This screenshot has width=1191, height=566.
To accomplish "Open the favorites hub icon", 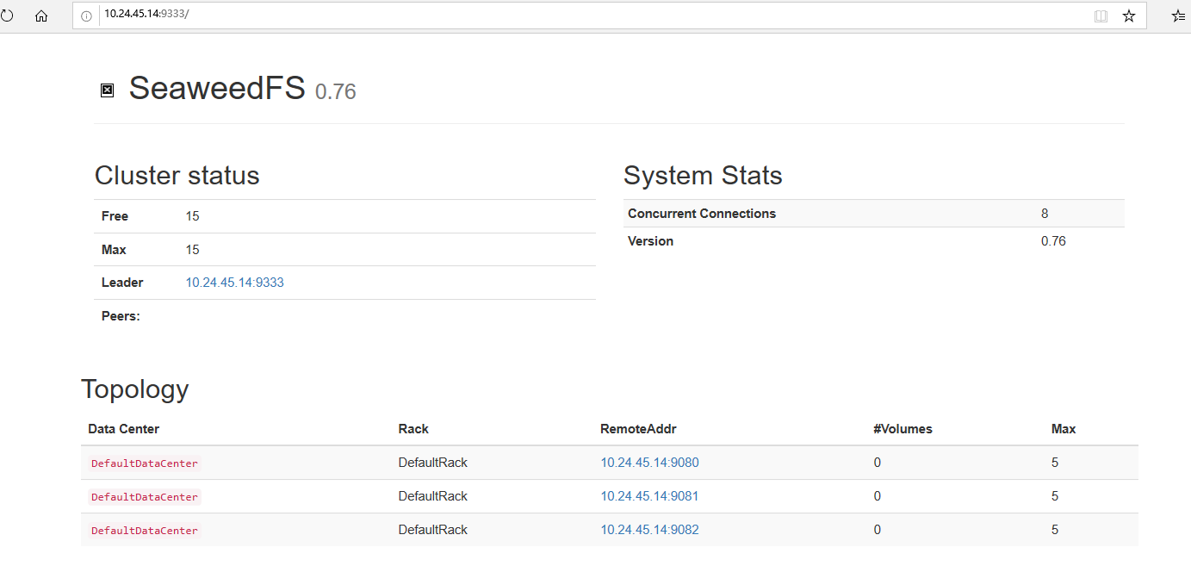I will [x=1180, y=16].
